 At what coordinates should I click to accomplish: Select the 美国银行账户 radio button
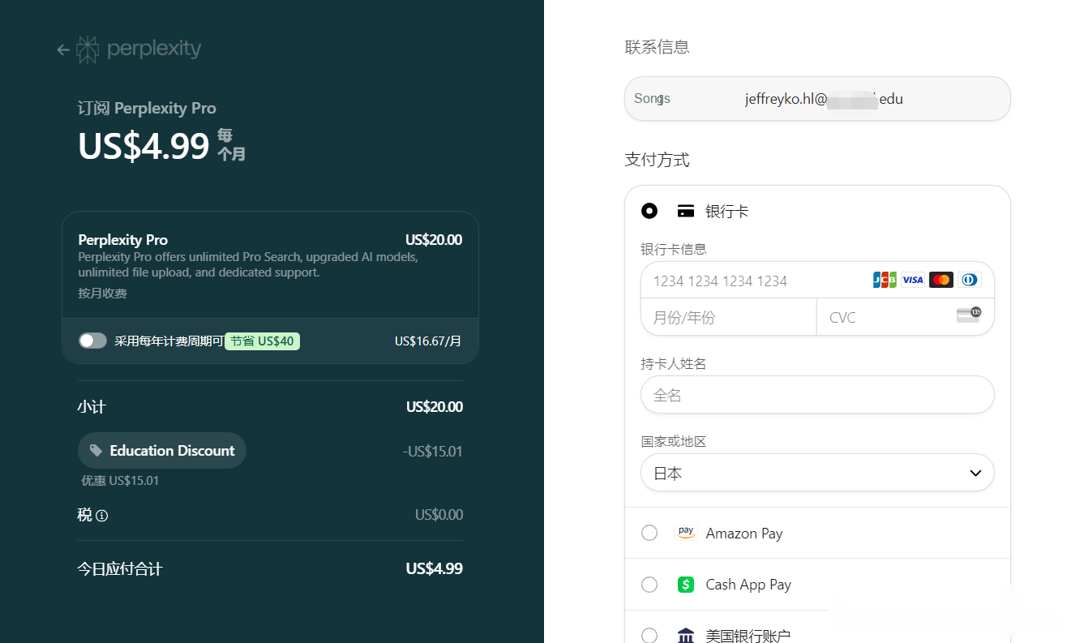point(649,636)
